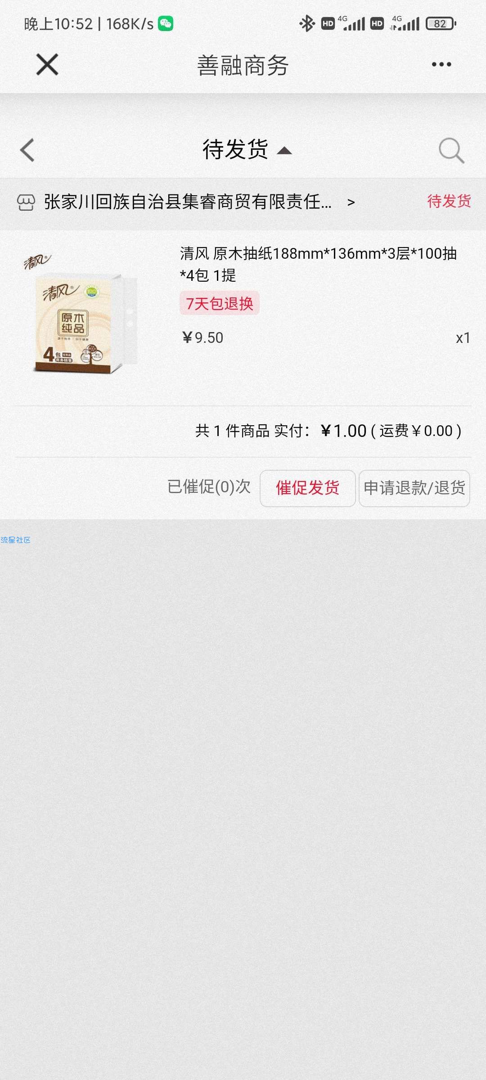486x1080 pixels.
Task: Tap the 流星社区 watermark link
Action: [x=15, y=540]
